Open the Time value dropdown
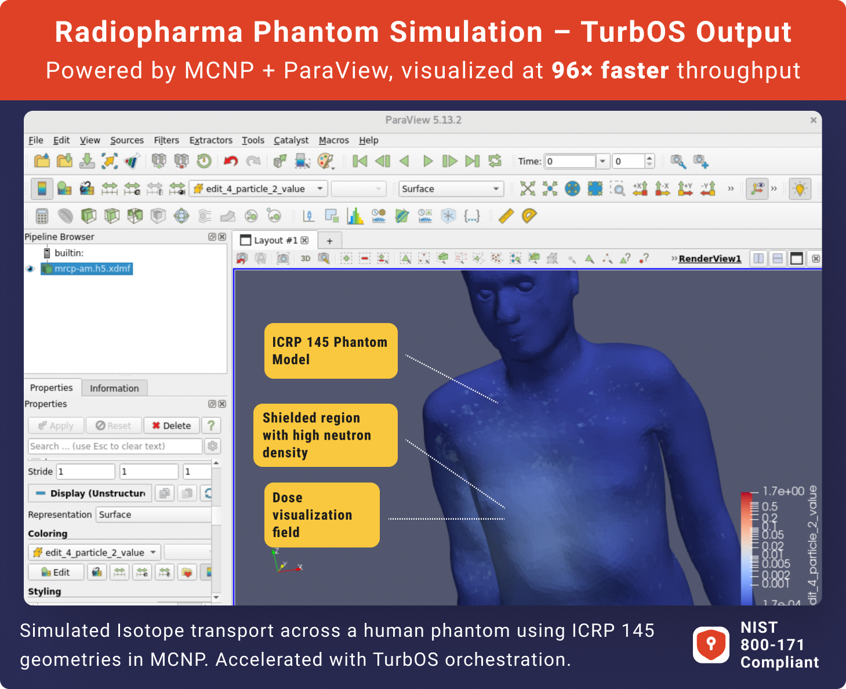Viewport: 846px width, 689px height. pos(603,161)
